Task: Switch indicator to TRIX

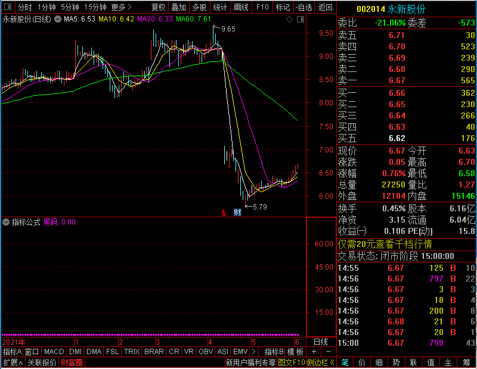Action: pyautogui.click(x=132, y=352)
